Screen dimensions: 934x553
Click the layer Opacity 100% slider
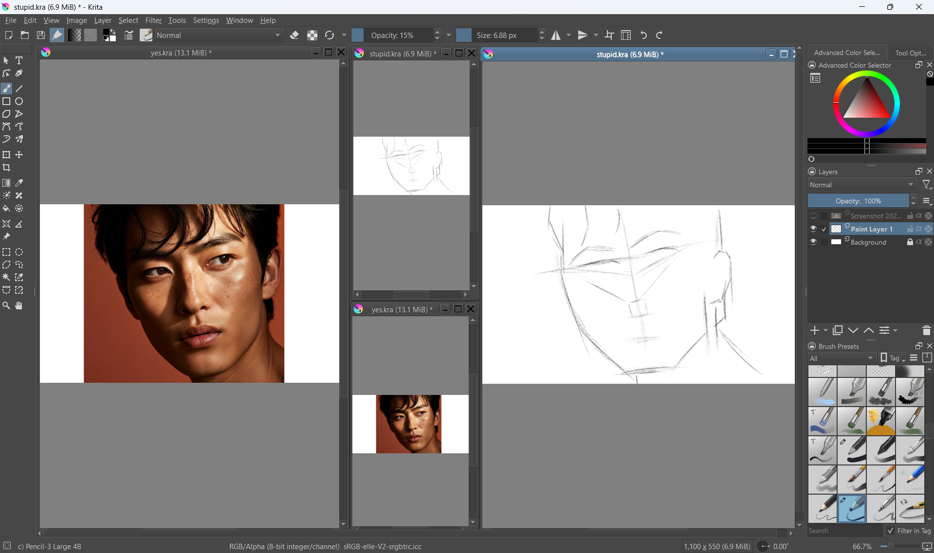click(x=858, y=201)
